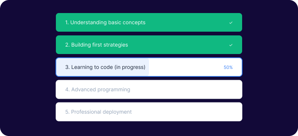
Task: Click the greyed "Advanced programming" text
Action: coord(101,89)
